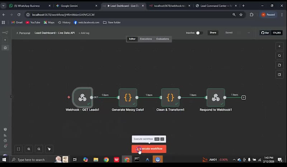Open the New folder bookmark folder

[x=112, y=23]
